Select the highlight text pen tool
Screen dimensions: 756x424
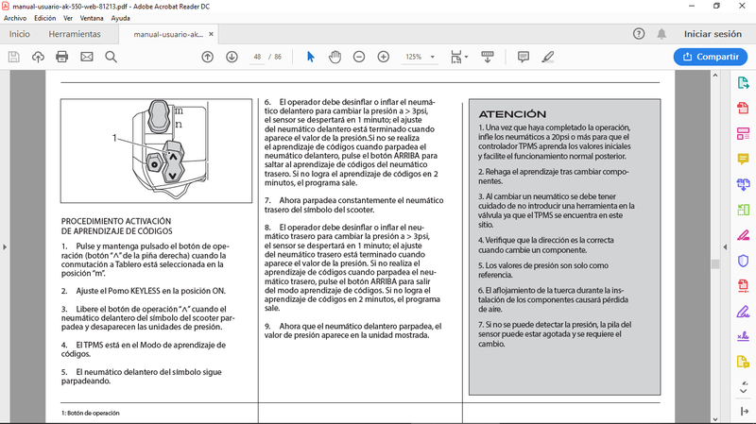tap(547, 57)
